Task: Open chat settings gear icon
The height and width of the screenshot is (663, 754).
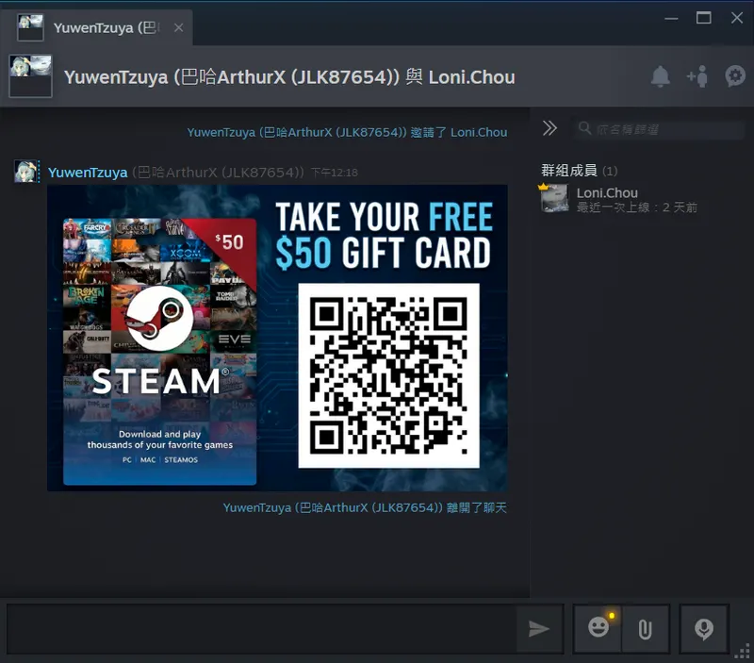Action: pyautogui.click(x=735, y=76)
